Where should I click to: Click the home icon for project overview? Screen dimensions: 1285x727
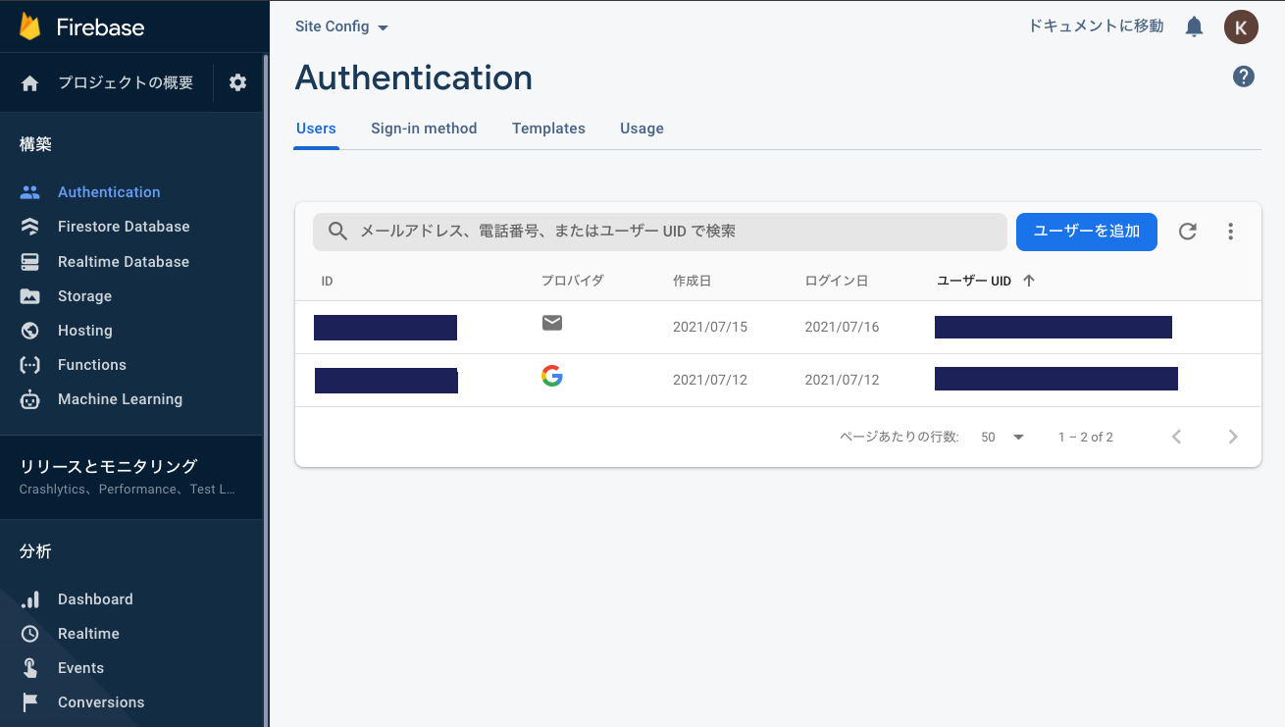coord(30,83)
